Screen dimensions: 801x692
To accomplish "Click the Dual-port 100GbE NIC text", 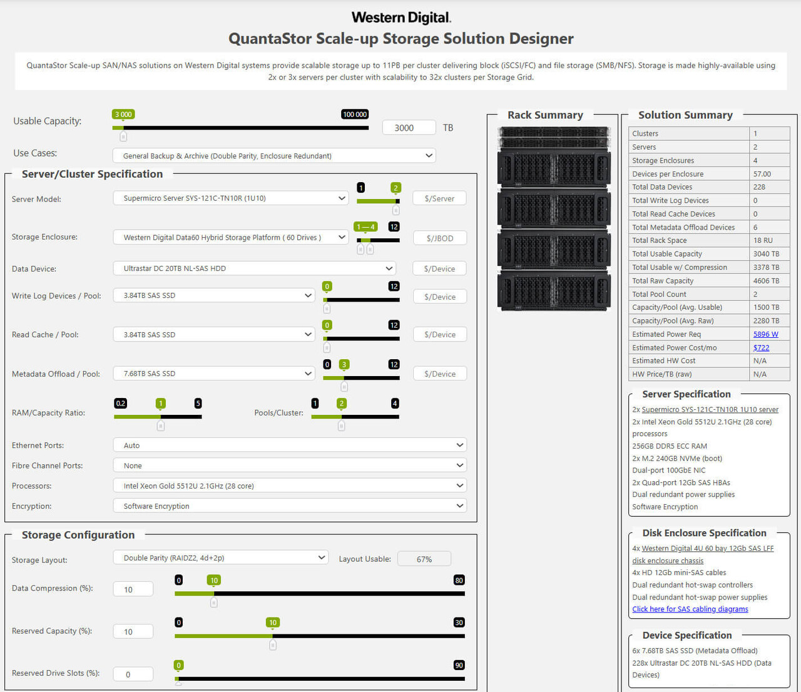I will click(x=668, y=471).
